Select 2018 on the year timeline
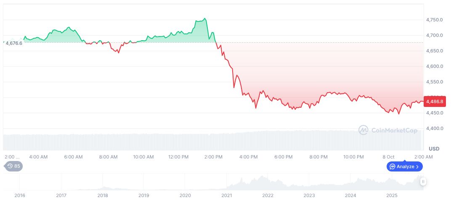Viewport: 451px width, 200px height. click(x=103, y=195)
